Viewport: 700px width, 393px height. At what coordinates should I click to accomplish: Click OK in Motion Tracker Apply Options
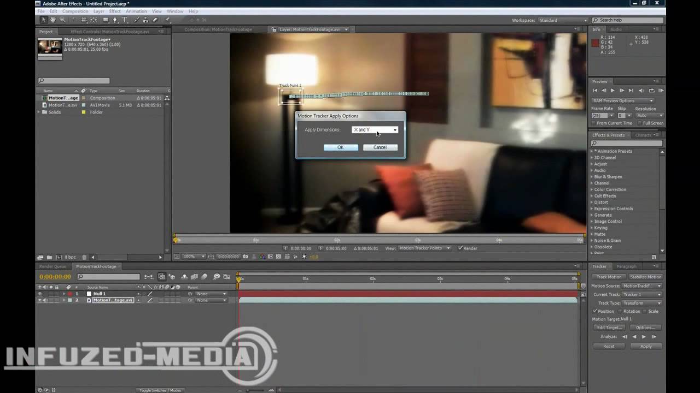tap(341, 147)
